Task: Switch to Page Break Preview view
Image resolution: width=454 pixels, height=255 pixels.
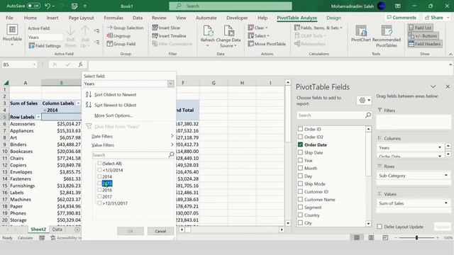Action: click(385, 238)
